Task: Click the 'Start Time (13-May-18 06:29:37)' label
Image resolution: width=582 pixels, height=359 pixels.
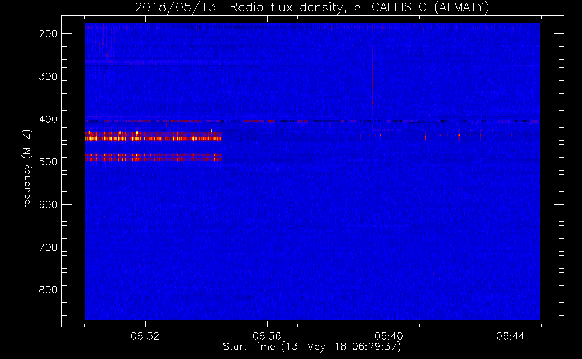Action: pyautogui.click(x=312, y=347)
